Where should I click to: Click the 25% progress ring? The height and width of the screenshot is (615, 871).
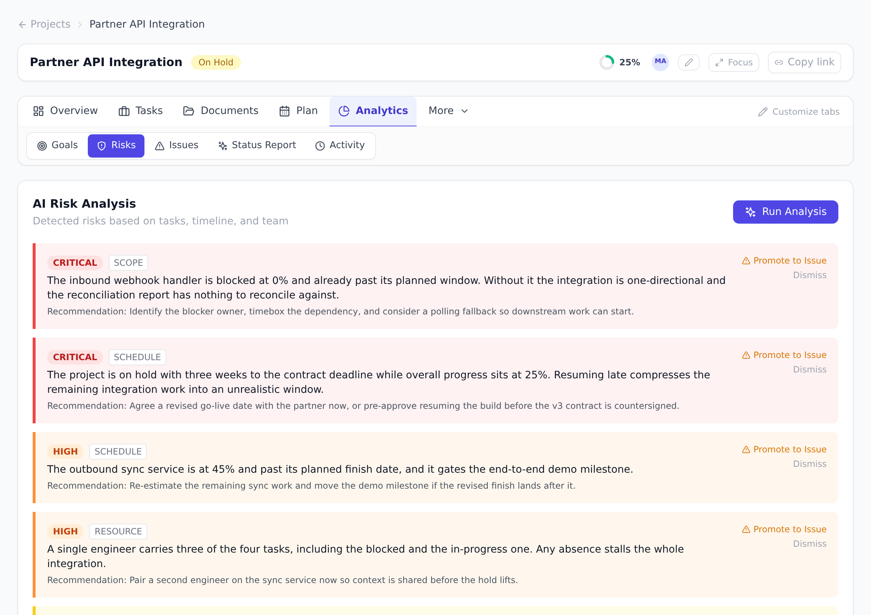point(606,62)
